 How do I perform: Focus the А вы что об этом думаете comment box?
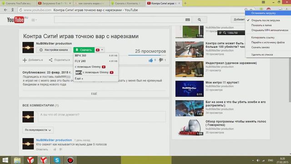coord(102,117)
